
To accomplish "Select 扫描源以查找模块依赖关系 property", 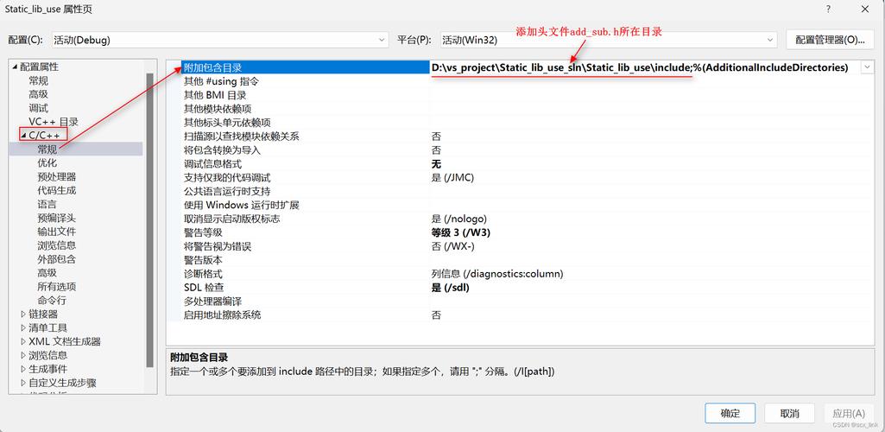I will coord(241,137).
